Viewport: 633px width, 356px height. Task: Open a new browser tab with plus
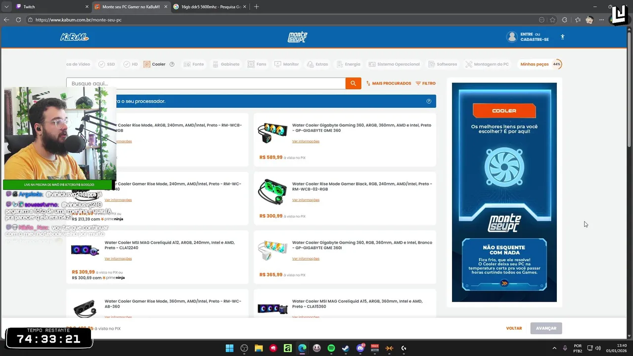tap(256, 6)
